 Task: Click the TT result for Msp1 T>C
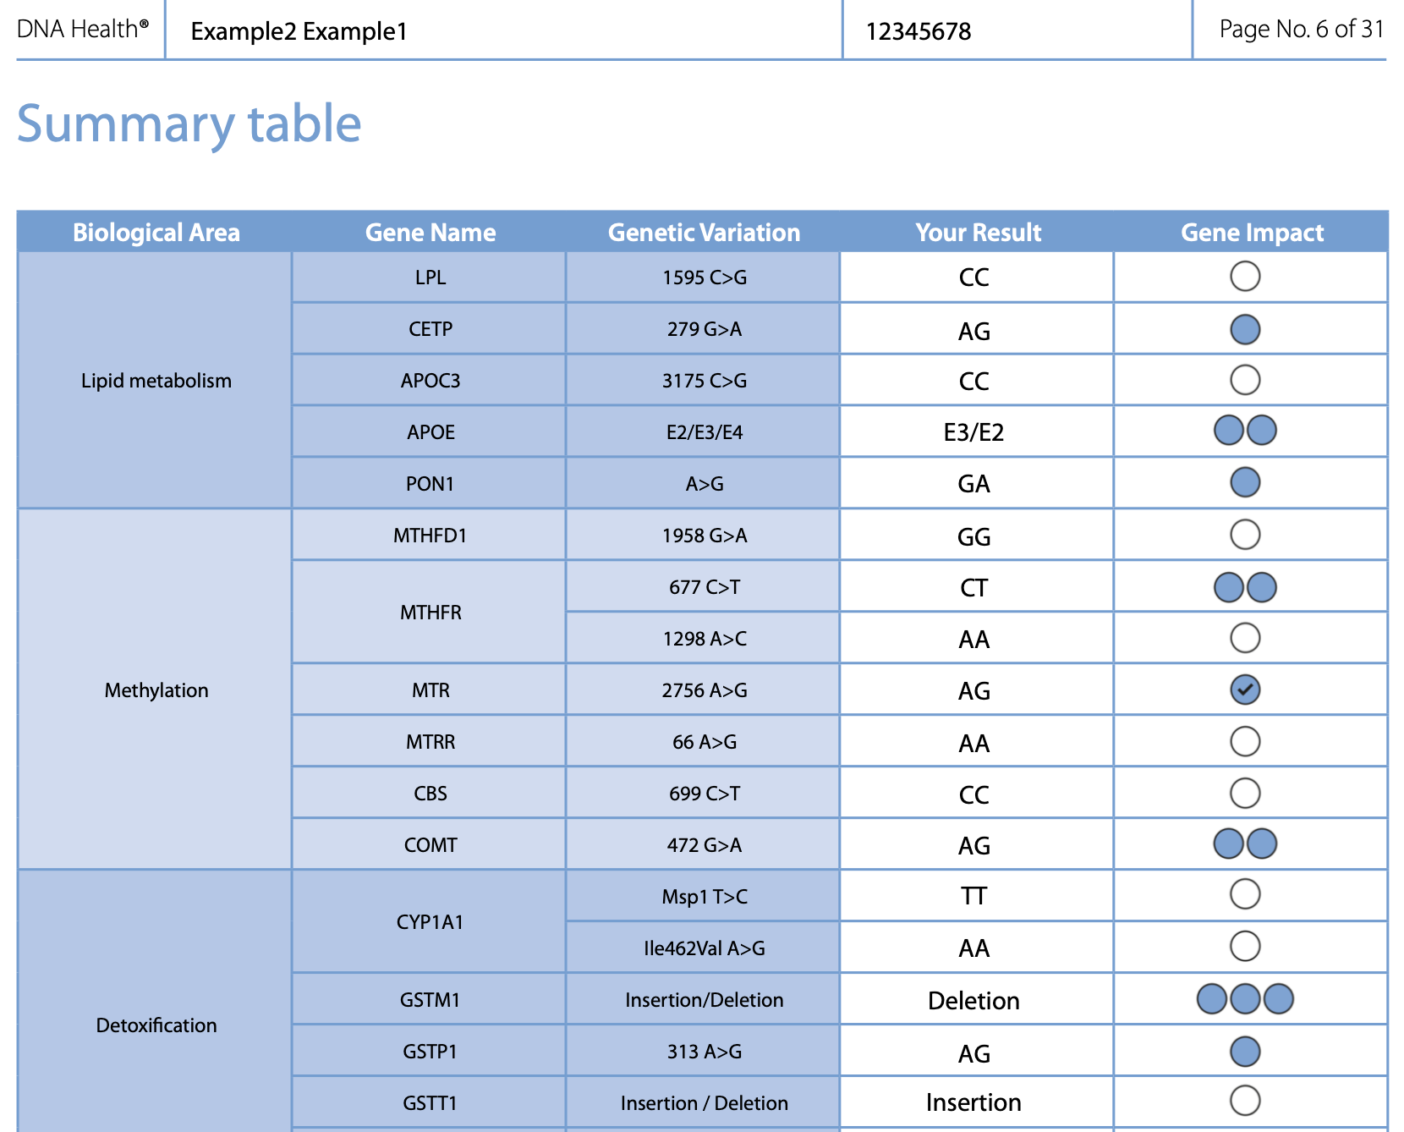[x=977, y=896]
